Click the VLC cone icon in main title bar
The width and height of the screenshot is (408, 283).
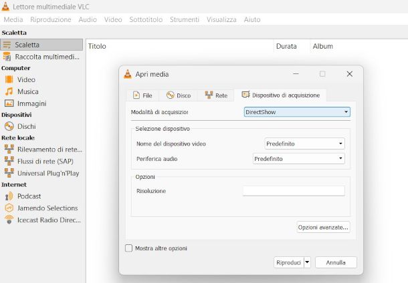coord(5,6)
